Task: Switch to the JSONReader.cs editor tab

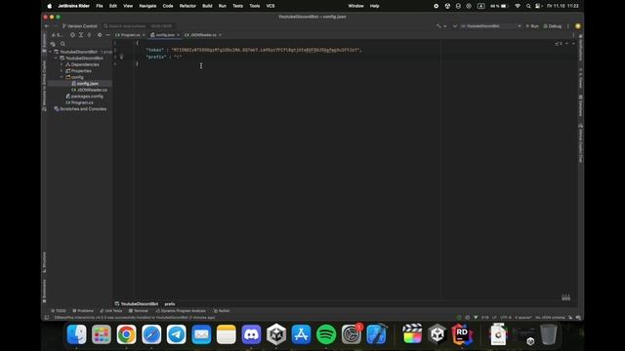Action: point(203,35)
